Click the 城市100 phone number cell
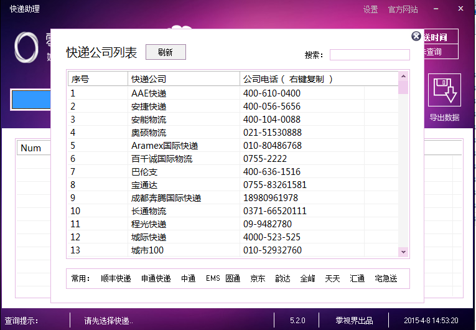Image resolution: width=476 pixels, height=330 pixels. (273, 250)
